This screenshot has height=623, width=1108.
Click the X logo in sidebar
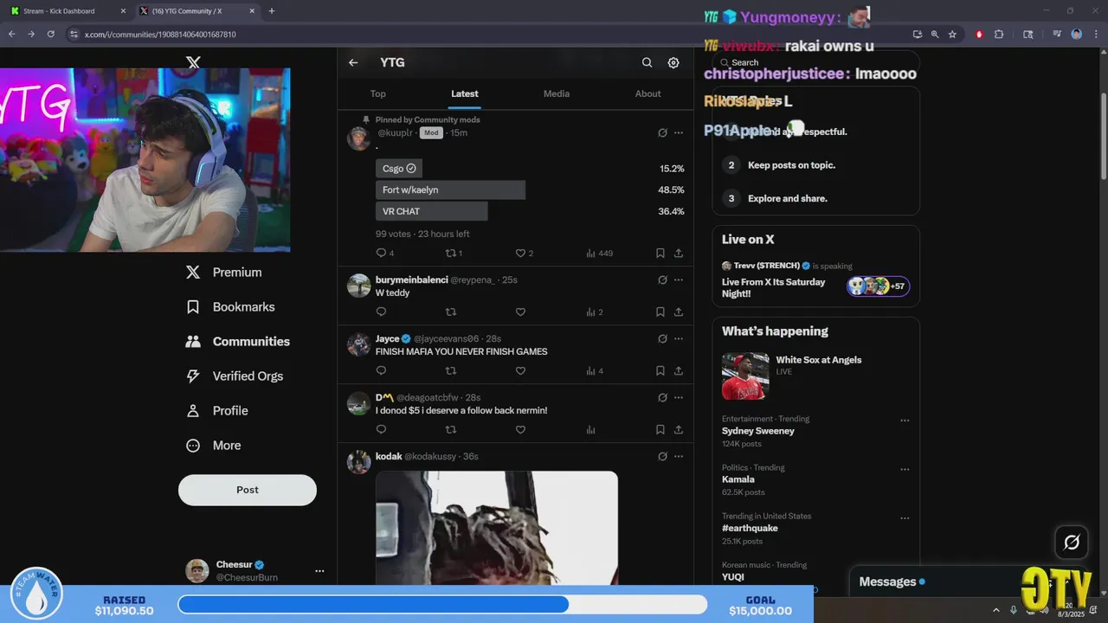(194, 62)
